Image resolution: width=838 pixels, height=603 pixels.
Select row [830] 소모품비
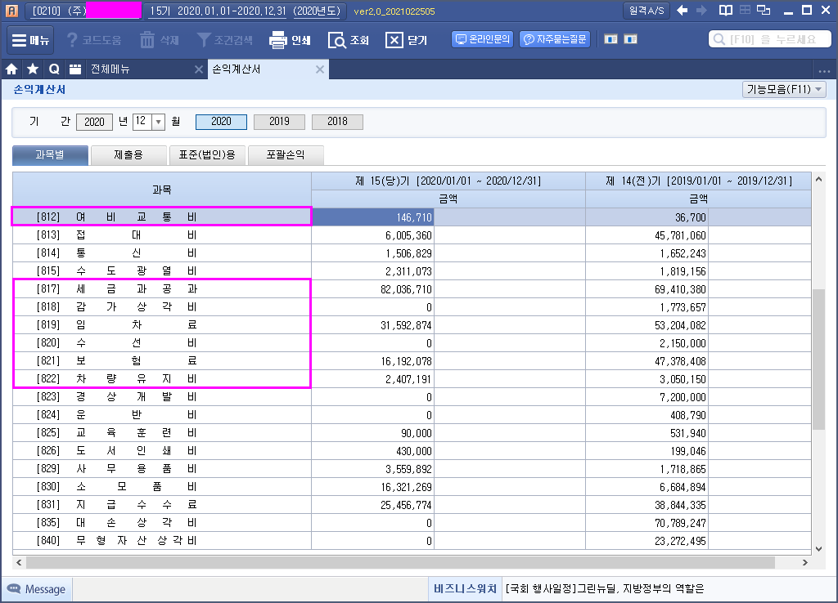[x=412, y=487]
